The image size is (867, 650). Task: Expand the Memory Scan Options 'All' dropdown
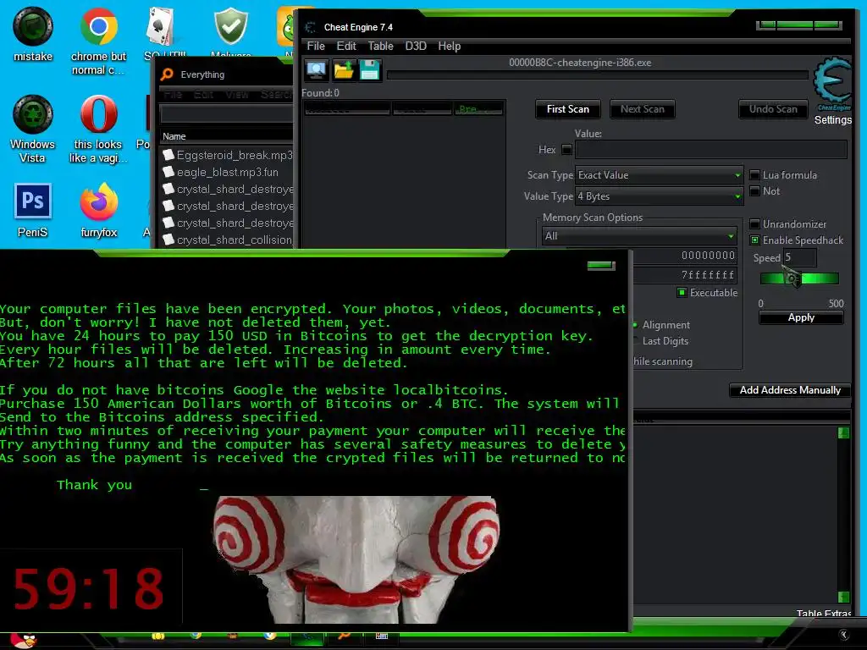[640, 236]
